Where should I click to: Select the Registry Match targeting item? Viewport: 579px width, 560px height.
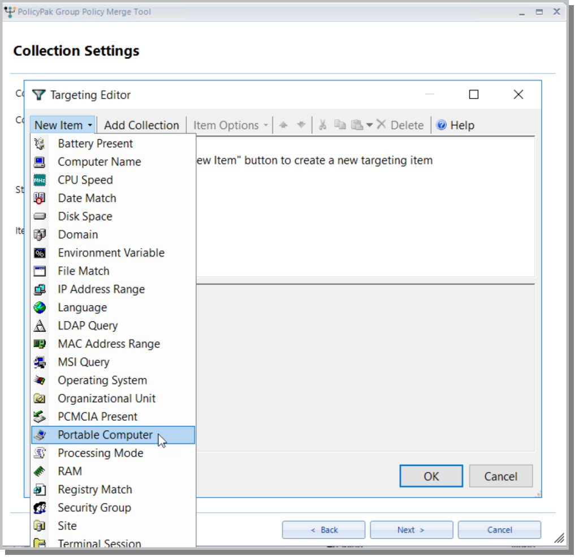(x=94, y=489)
